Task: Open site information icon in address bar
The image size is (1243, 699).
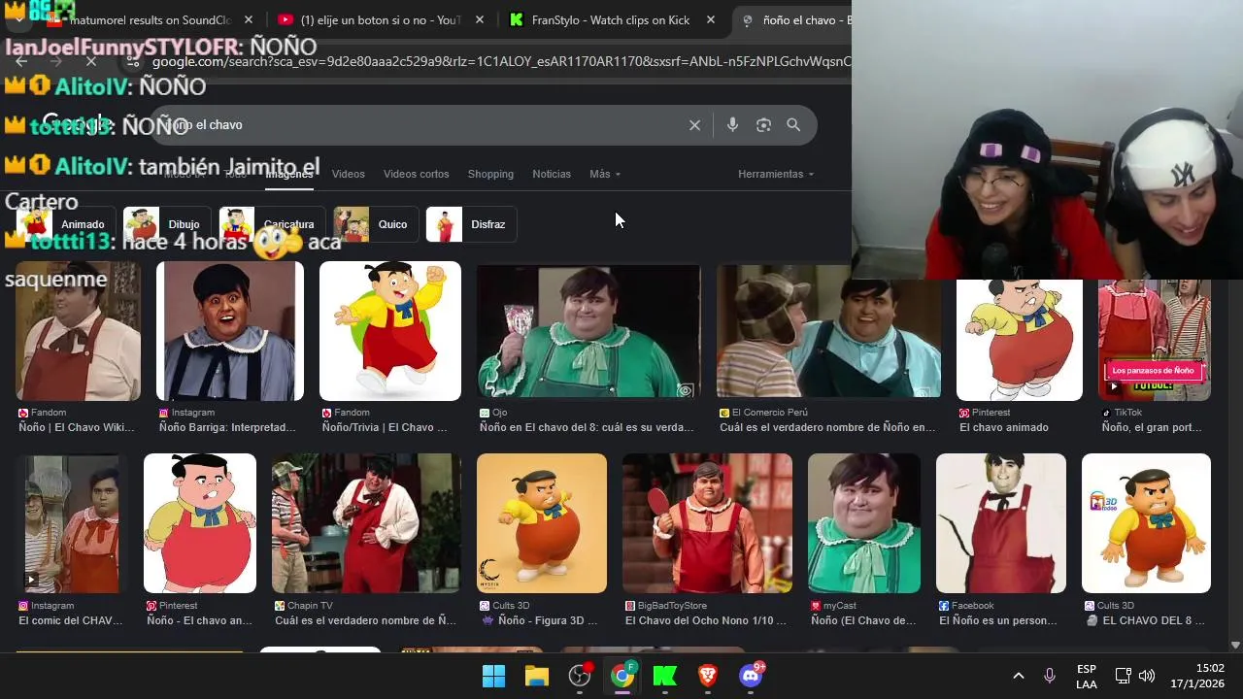Action: [133, 61]
